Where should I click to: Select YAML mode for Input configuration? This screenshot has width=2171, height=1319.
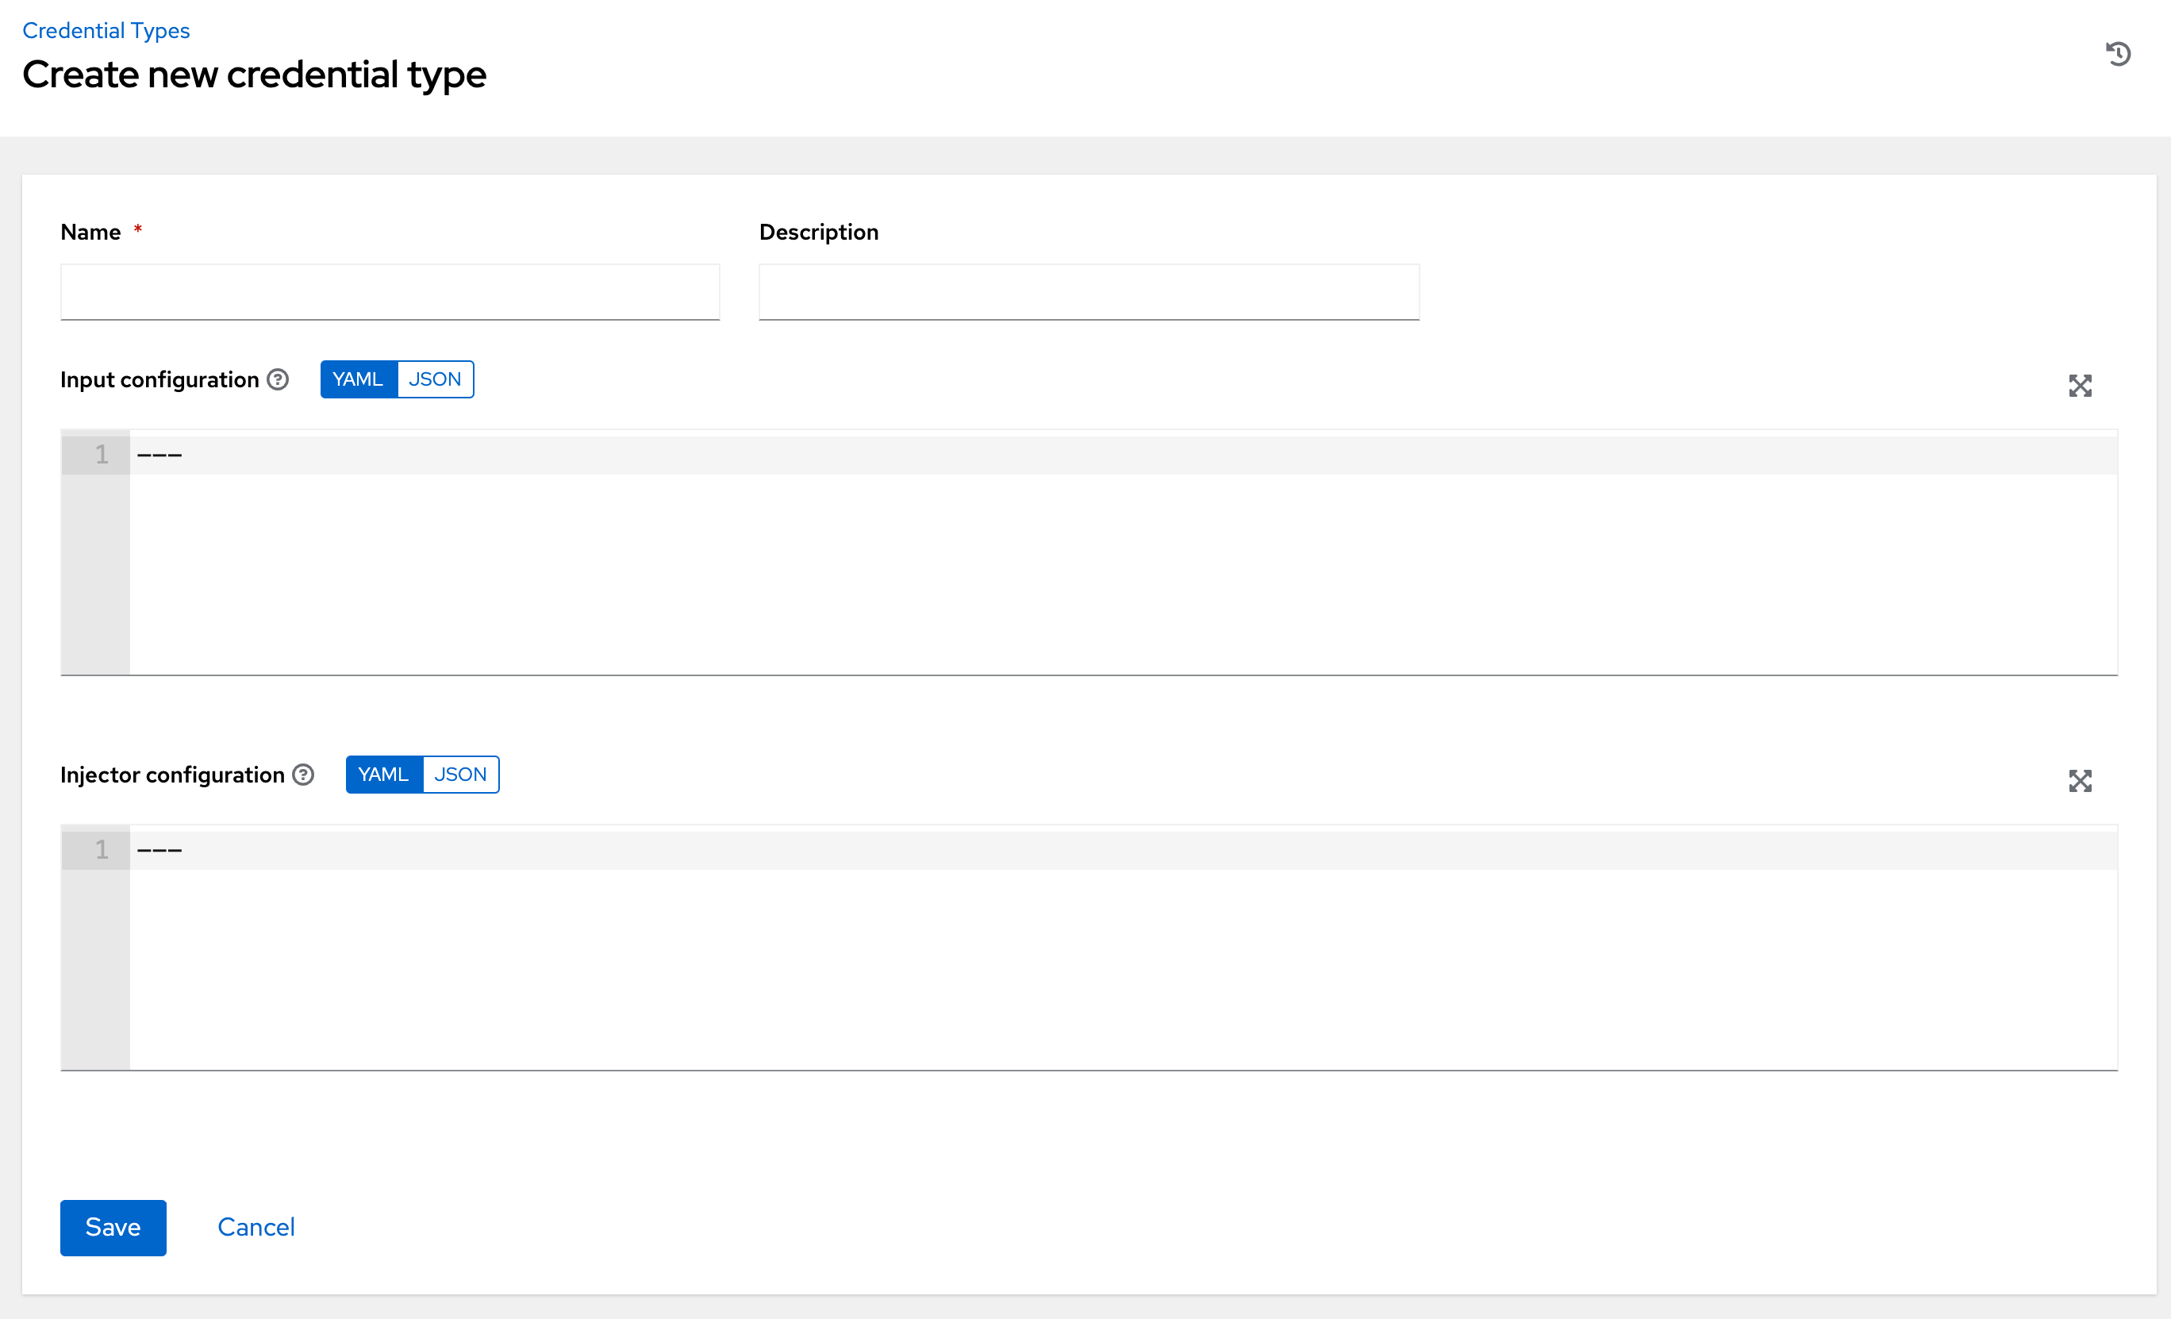coord(358,379)
